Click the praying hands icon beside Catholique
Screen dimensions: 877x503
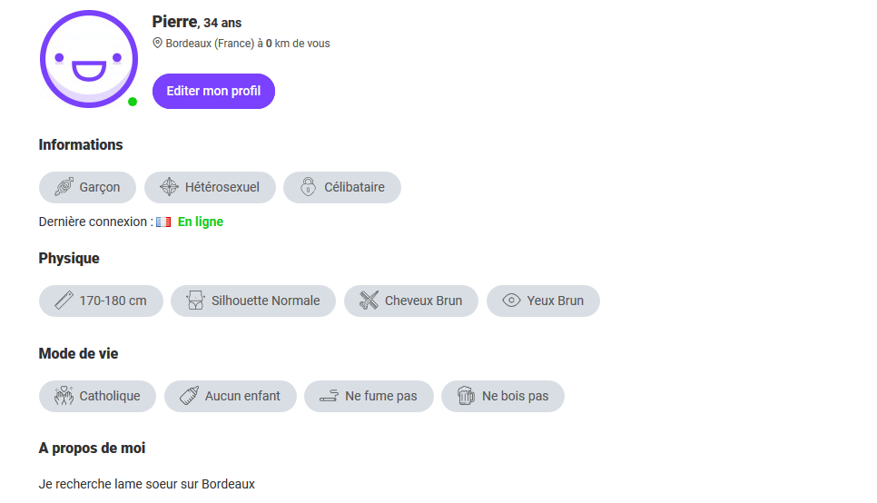[x=64, y=396]
